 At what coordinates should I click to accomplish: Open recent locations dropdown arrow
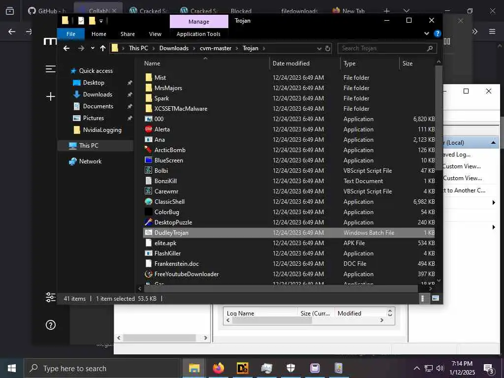[x=93, y=48]
